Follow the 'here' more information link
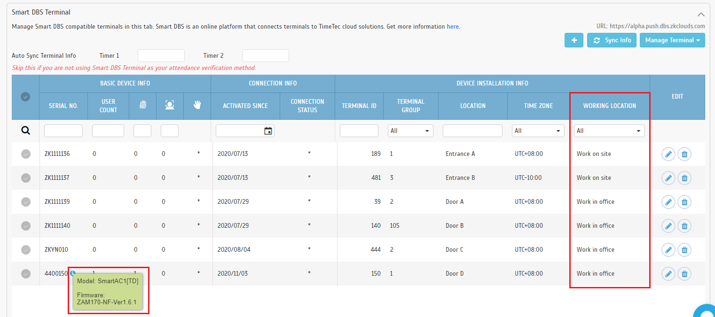715x317 pixels. pyautogui.click(x=453, y=27)
